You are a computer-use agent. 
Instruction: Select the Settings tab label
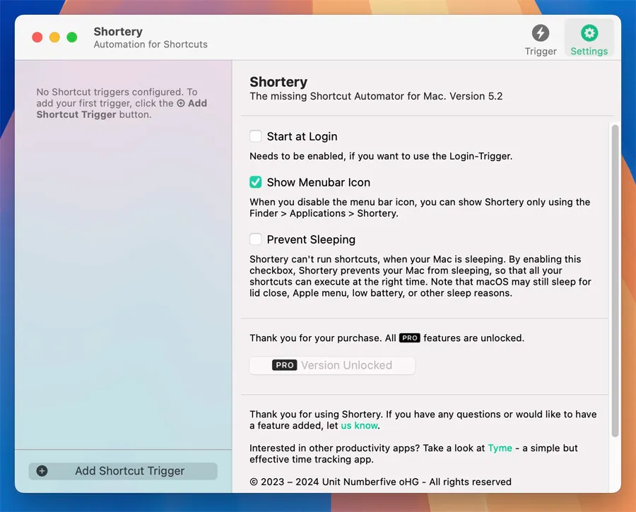[x=589, y=51]
